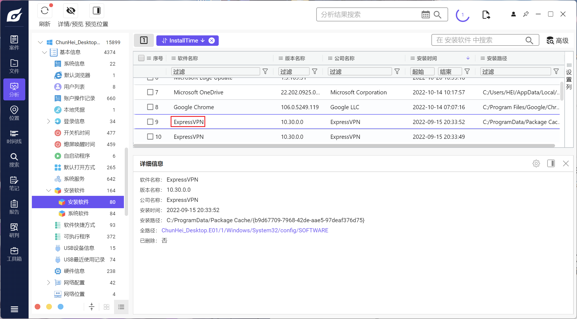Click the 高级 advanced search button
Viewport: 577px width, 319px height.
tap(557, 41)
